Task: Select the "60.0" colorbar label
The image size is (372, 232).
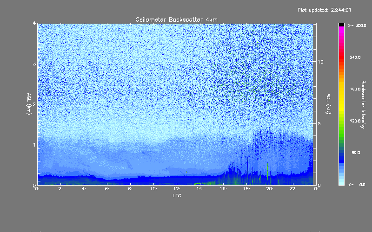Action: coord(356,153)
